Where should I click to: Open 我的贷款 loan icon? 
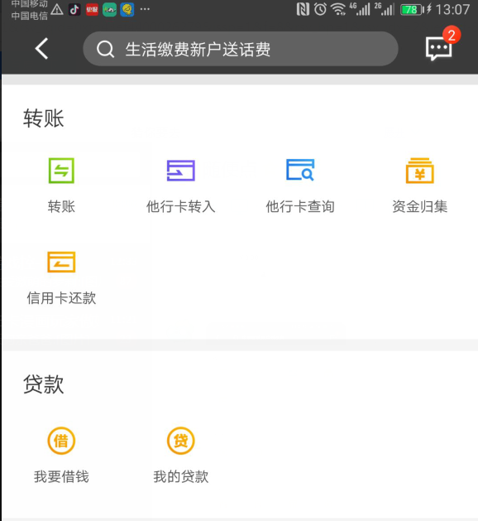click(x=181, y=441)
